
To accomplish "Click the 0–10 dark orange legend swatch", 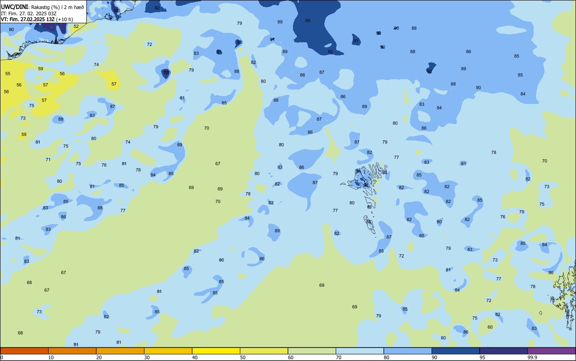I will (x=24, y=351).
